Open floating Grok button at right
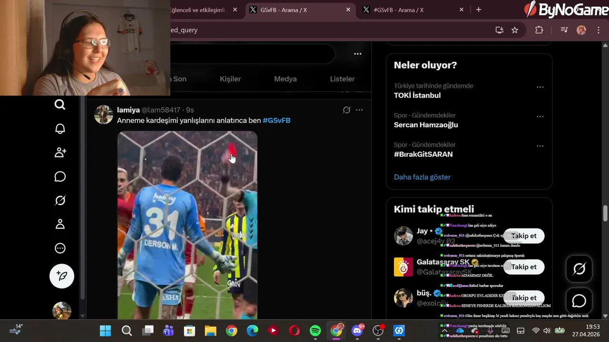Screen dimensions: 609x342 point(579,269)
